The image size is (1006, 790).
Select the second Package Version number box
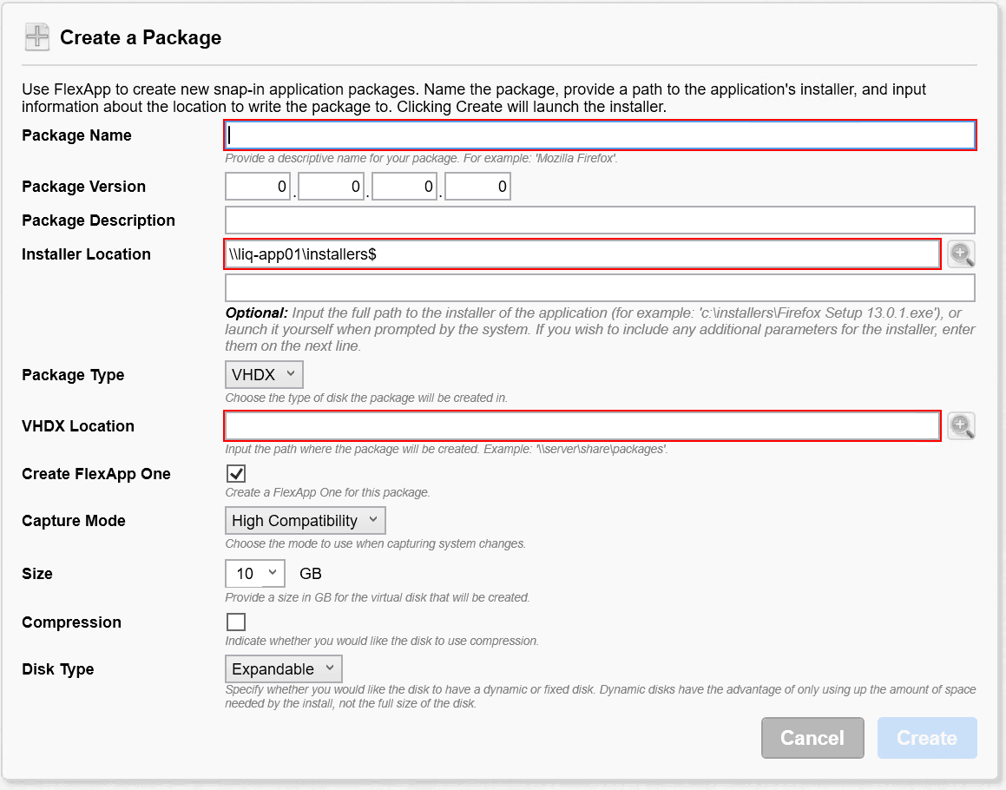tap(331, 187)
